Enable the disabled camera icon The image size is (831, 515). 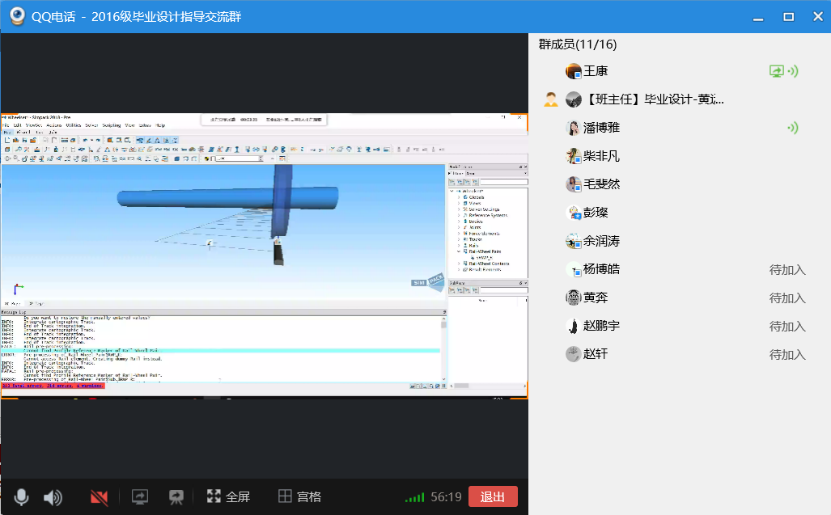pyautogui.click(x=100, y=496)
